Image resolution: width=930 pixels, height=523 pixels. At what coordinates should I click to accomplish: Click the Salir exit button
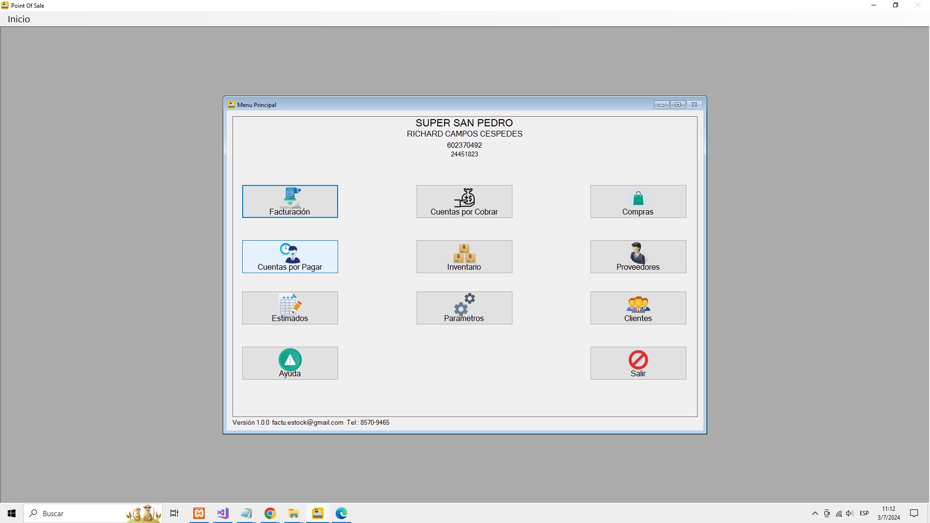click(x=638, y=363)
